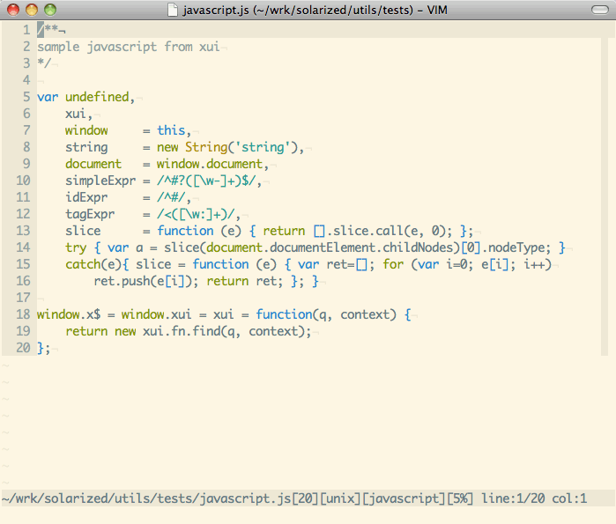Click the tagExpr variable name on line 12

(90, 214)
